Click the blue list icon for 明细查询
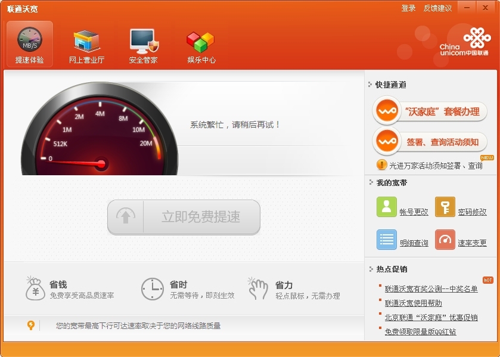 pyautogui.click(x=387, y=240)
